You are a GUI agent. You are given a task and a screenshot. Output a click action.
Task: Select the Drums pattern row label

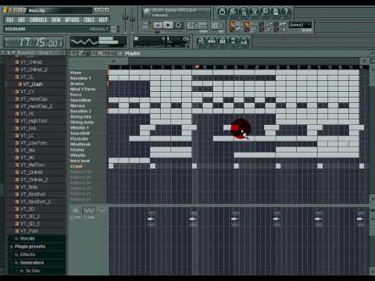[x=77, y=84]
